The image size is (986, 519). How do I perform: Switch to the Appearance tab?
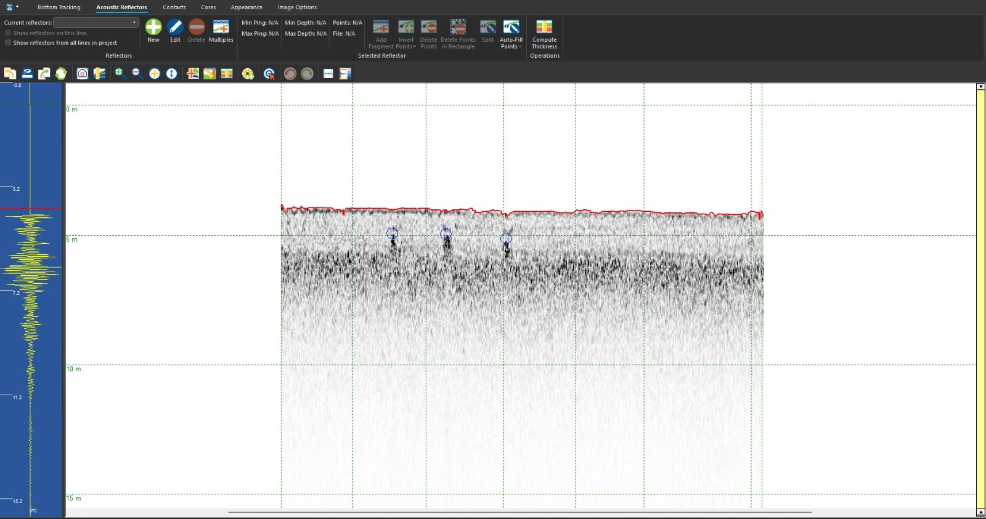(x=246, y=7)
